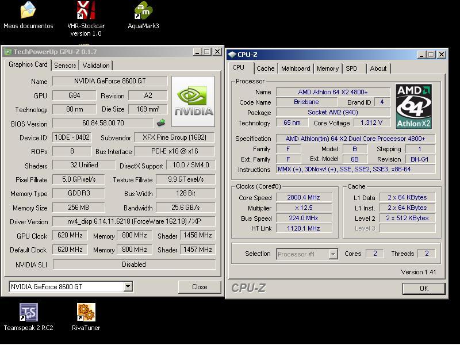Close the GPU-Z window via title bar
The height and width of the screenshot is (345, 460).
tap(217, 52)
